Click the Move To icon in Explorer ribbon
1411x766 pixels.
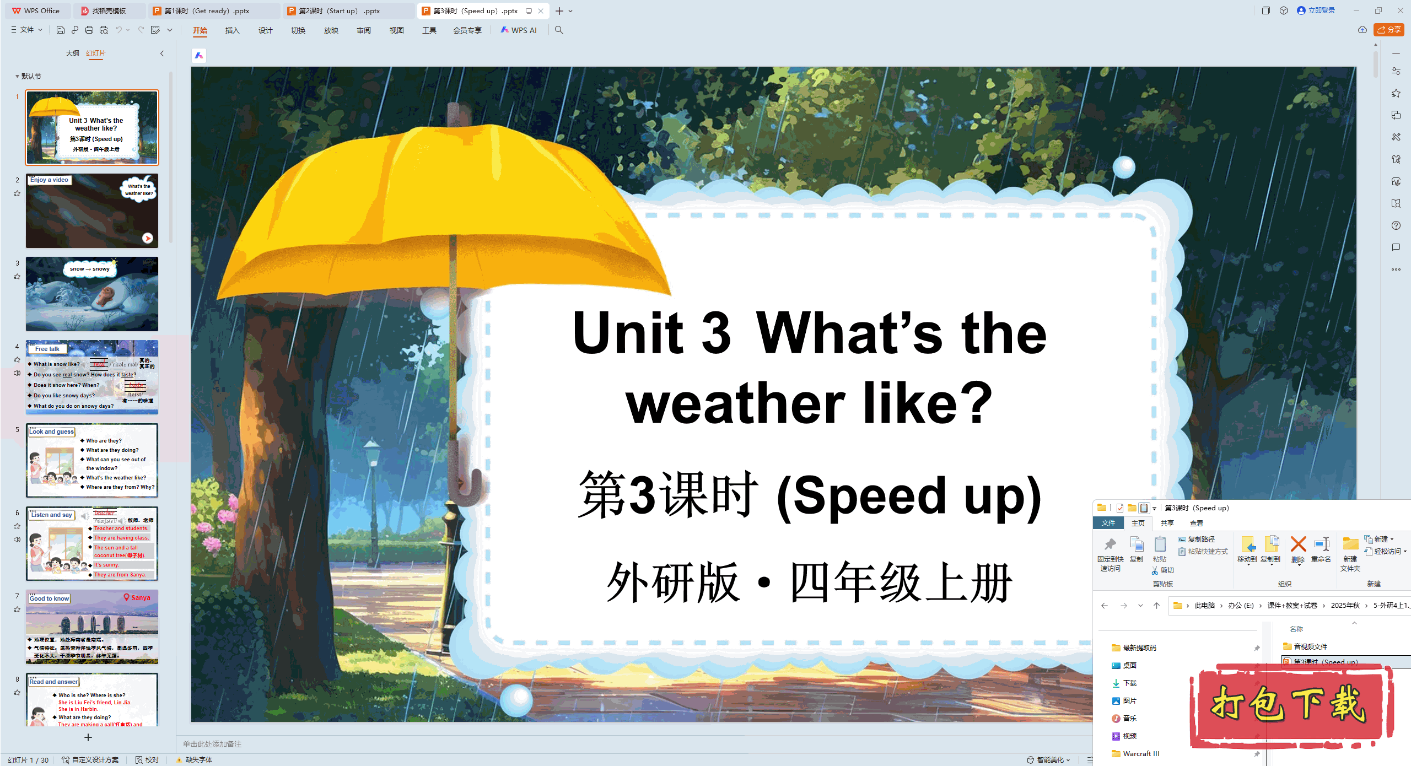pyautogui.click(x=1248, y=544)
